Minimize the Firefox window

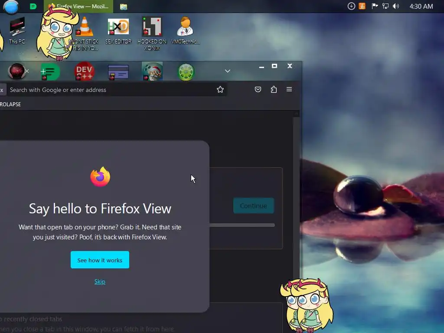pos(261,66)
